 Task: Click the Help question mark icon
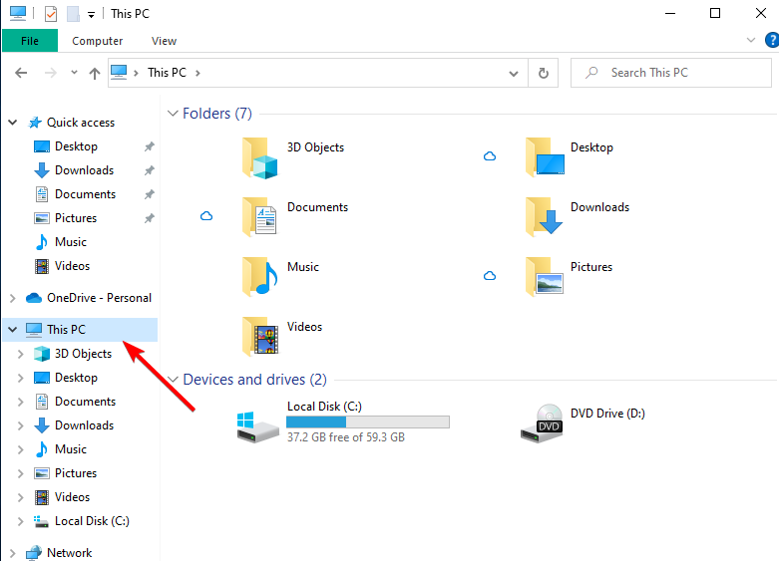point(772,40)
